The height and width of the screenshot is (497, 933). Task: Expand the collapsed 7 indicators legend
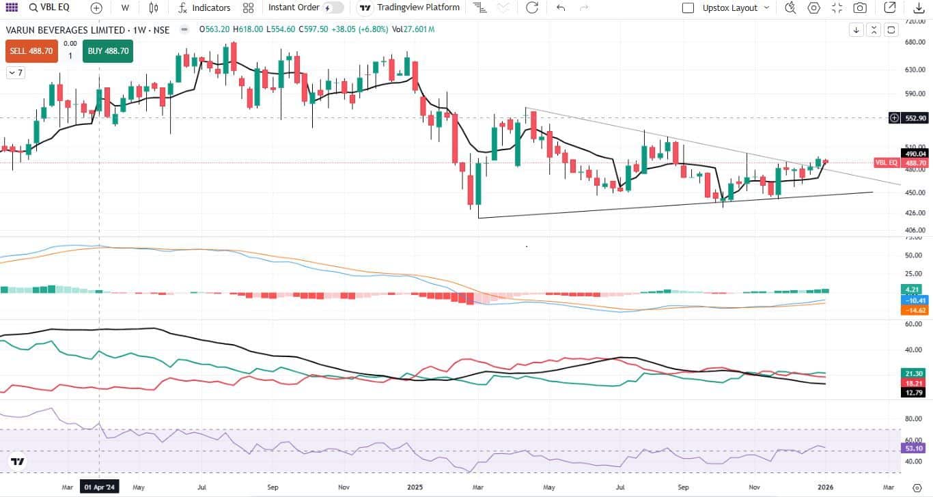(x=16, y=72)
